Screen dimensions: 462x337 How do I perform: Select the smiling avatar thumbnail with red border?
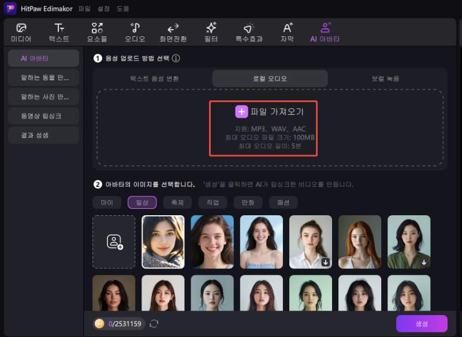coord(163,242)
